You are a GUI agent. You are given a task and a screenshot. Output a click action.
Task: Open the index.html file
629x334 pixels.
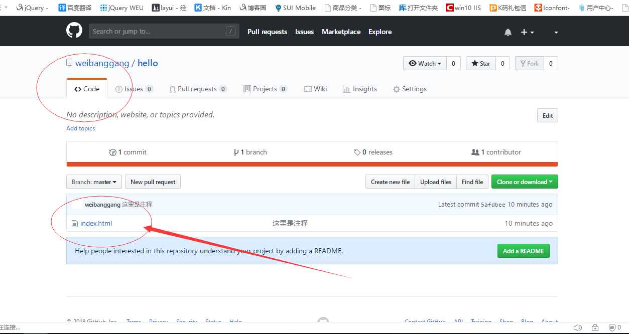pyautogui.click(x=96, y=223)
